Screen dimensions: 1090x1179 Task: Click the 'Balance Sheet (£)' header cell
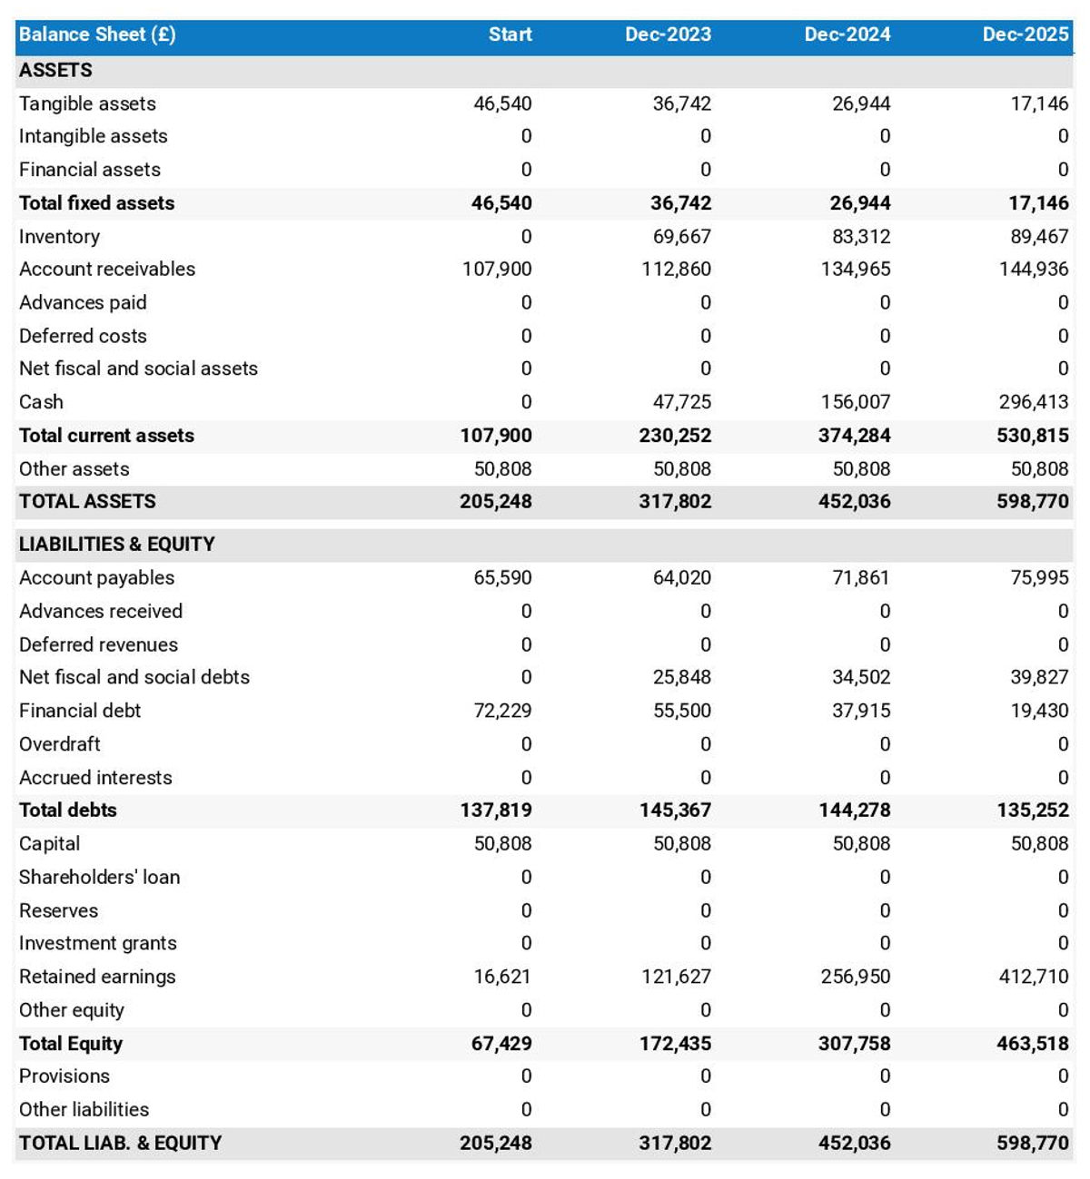[97, 35]
